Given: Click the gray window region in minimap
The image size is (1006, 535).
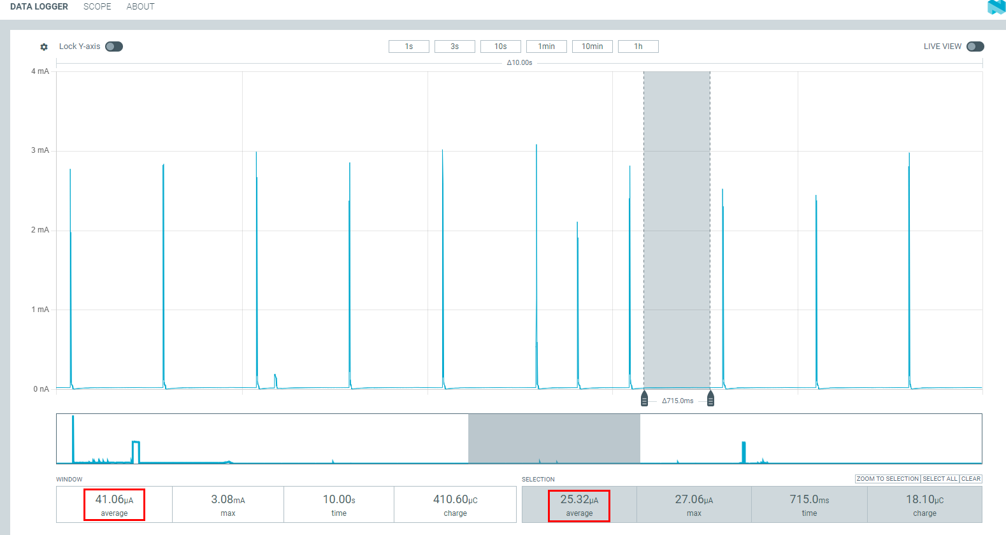Looking at the screenshot, I should 554,438.
